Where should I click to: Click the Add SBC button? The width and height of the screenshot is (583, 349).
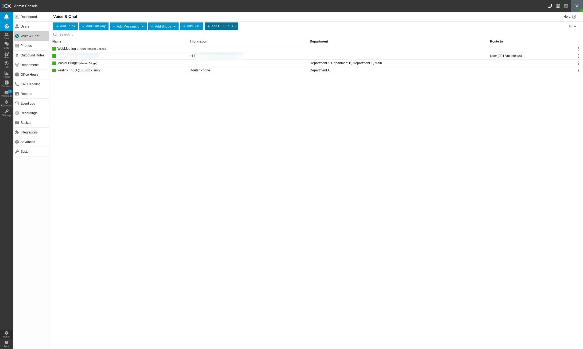191,26
